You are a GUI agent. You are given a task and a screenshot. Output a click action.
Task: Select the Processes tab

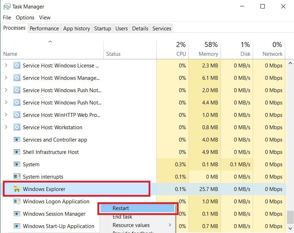tap(14, 28)
